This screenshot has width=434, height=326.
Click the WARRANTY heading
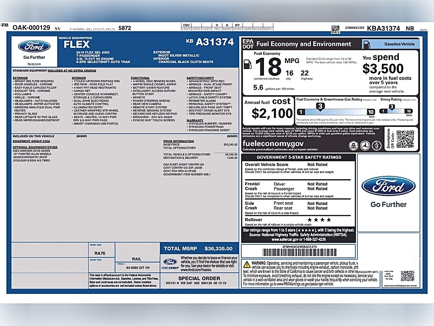[x=195, y=120]
